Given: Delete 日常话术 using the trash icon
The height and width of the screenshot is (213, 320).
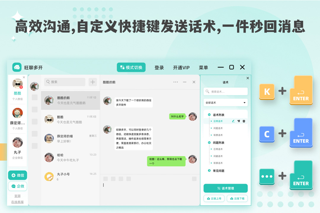Looking at the screenshot, I should tap(243, 121).
